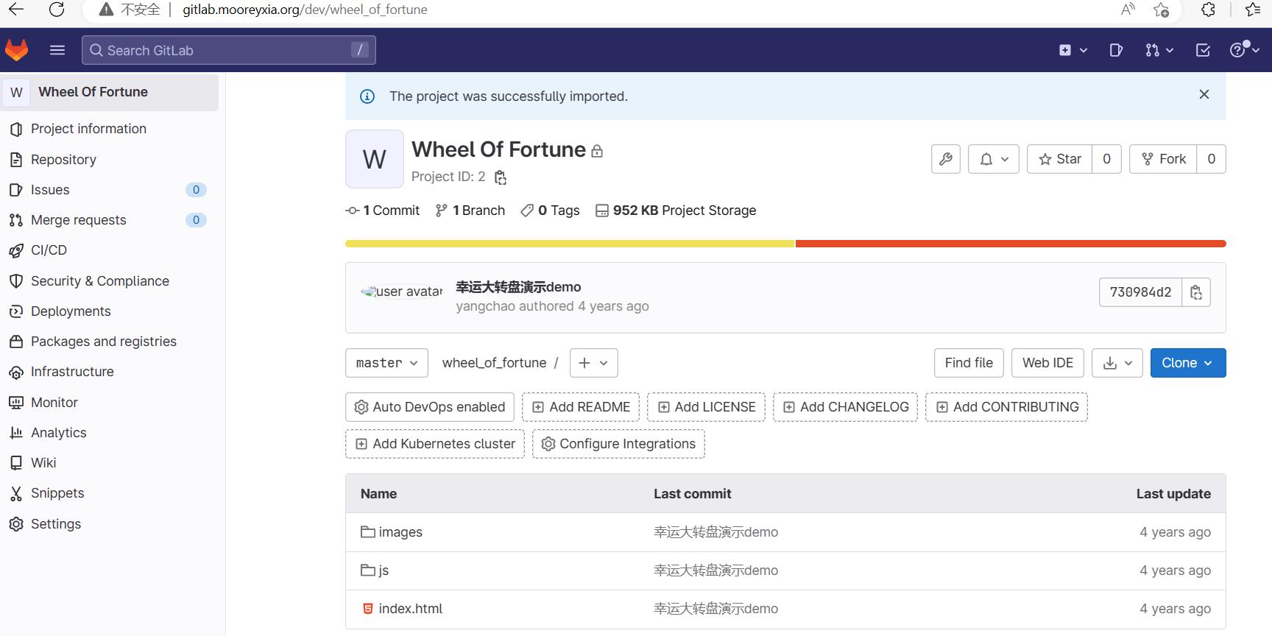Viewport: 1272px width, 636px height.
Task: Dismiss the successfully imported alert
Action: coord(1204,94)
